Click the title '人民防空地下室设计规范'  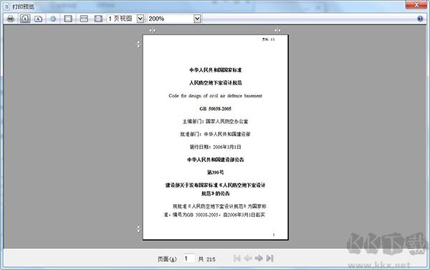[215, 83]
